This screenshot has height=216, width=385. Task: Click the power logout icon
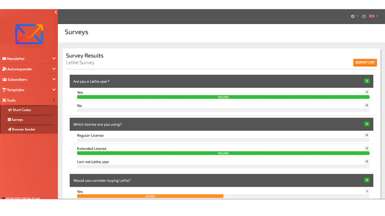point(364,16)
